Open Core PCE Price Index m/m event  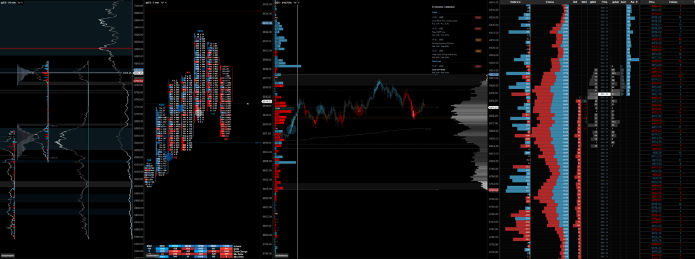coord(444,21)
